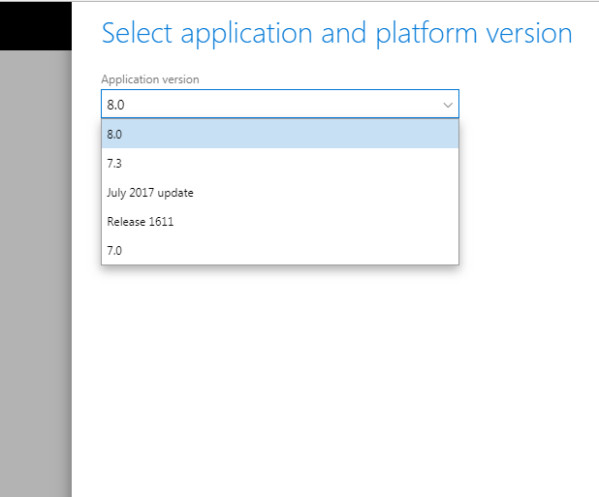The image size is (599, 497).
Task: Pick the July 2017 update option
Action: click(279, 193)
